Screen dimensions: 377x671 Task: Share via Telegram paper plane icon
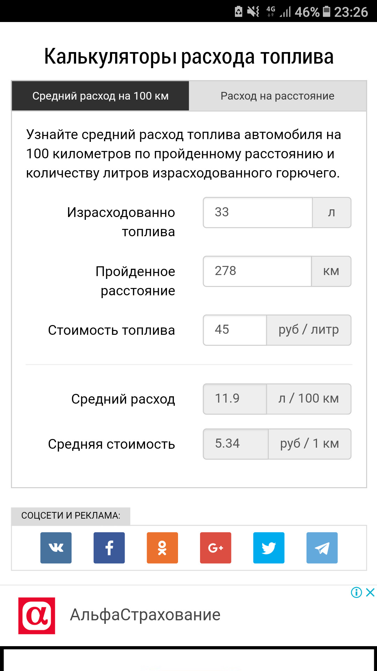click(x=322, y=548)
